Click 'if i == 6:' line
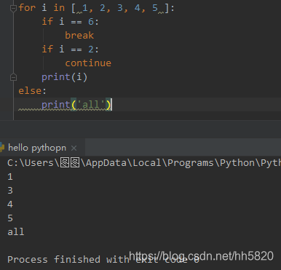 click(71, 22)
